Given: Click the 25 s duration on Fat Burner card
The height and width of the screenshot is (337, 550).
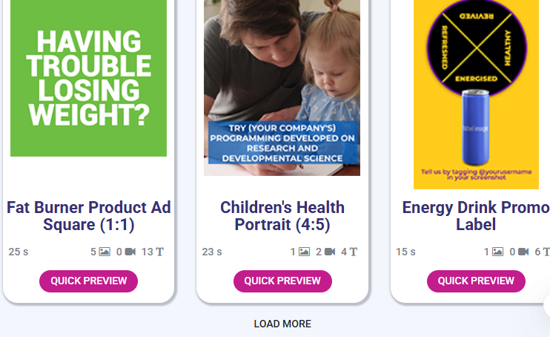Looking at the screenshot, I should tap(19, 252).
